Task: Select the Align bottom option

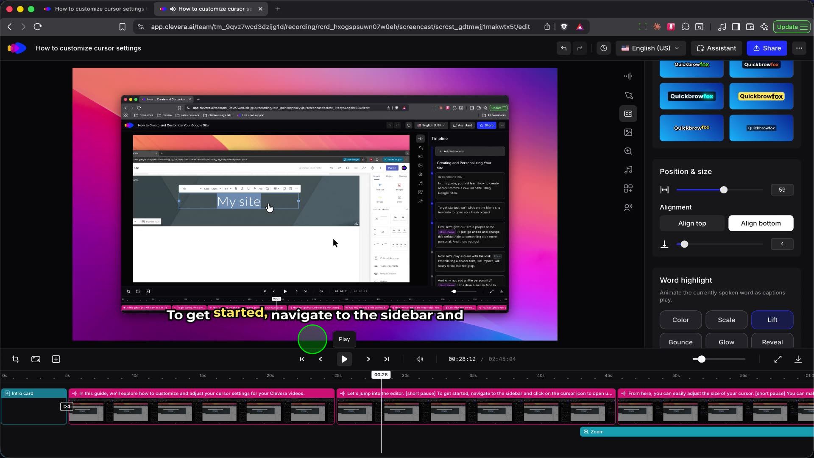Action: 761,223
